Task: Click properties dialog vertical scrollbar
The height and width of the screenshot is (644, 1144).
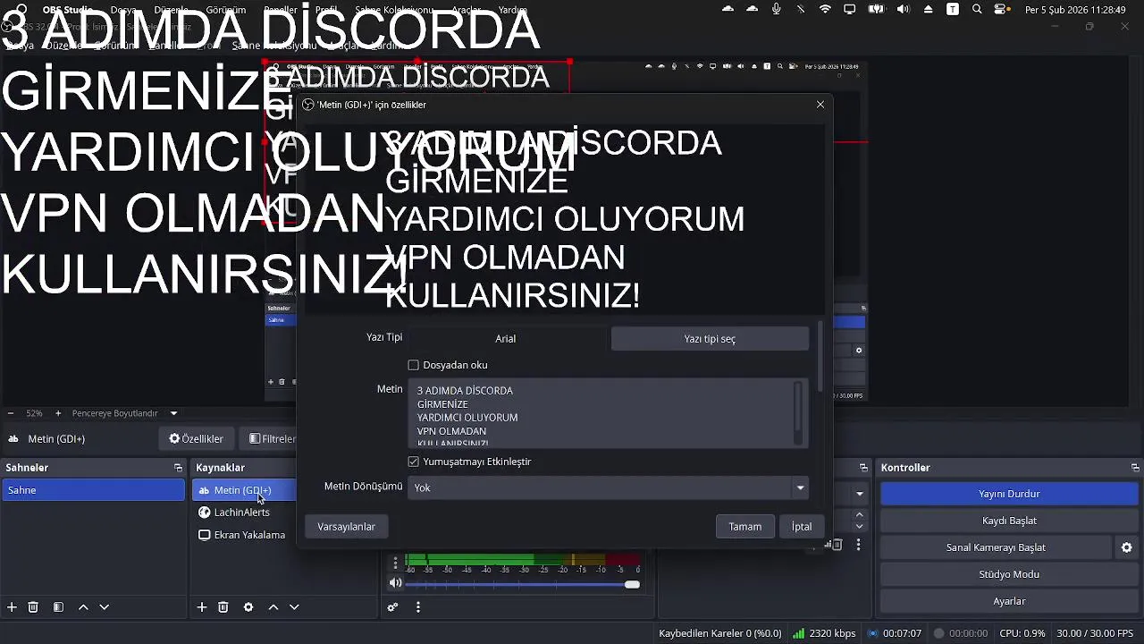Action: (x=820, y=356)
